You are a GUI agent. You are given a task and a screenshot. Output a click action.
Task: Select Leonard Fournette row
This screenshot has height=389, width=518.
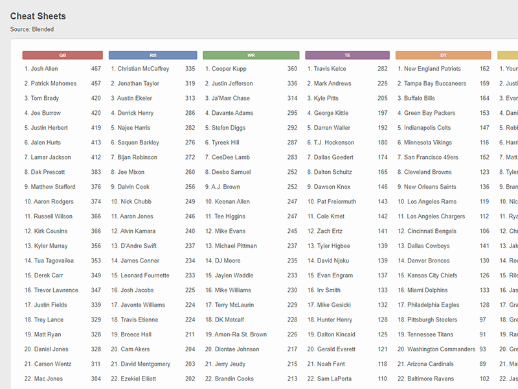[x=153, y=275]
